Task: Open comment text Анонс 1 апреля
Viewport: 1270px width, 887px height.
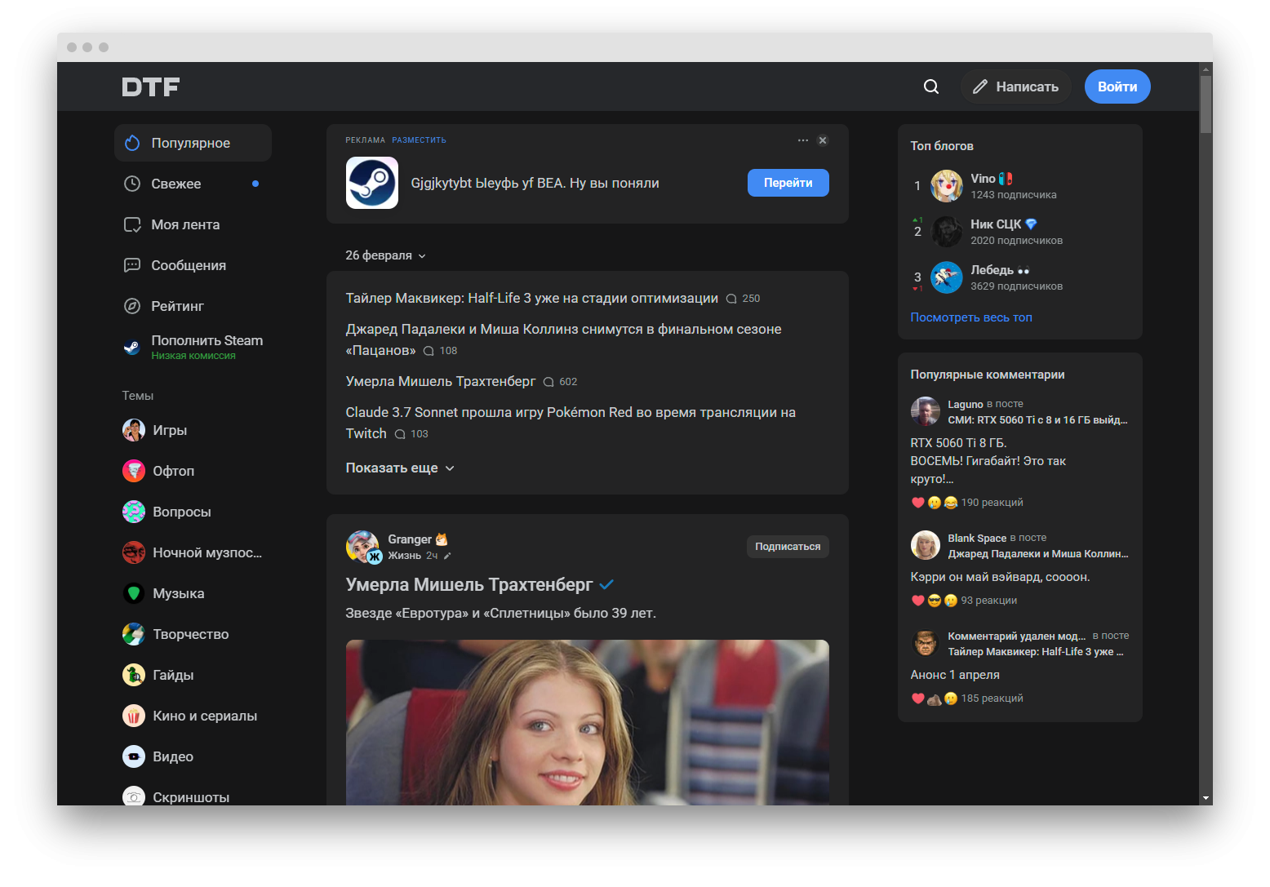Action: click(955, 675)
